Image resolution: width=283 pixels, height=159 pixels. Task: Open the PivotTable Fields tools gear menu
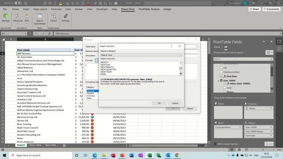tap(269, 53)
